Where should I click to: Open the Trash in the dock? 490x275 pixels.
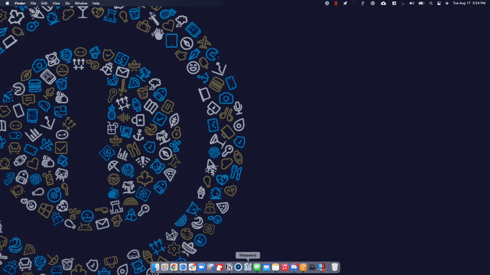(335, 267)
